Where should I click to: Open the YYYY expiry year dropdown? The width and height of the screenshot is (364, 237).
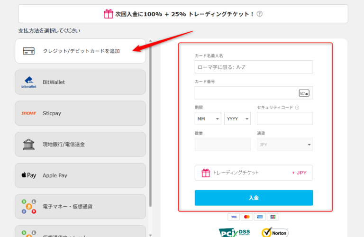237,118
